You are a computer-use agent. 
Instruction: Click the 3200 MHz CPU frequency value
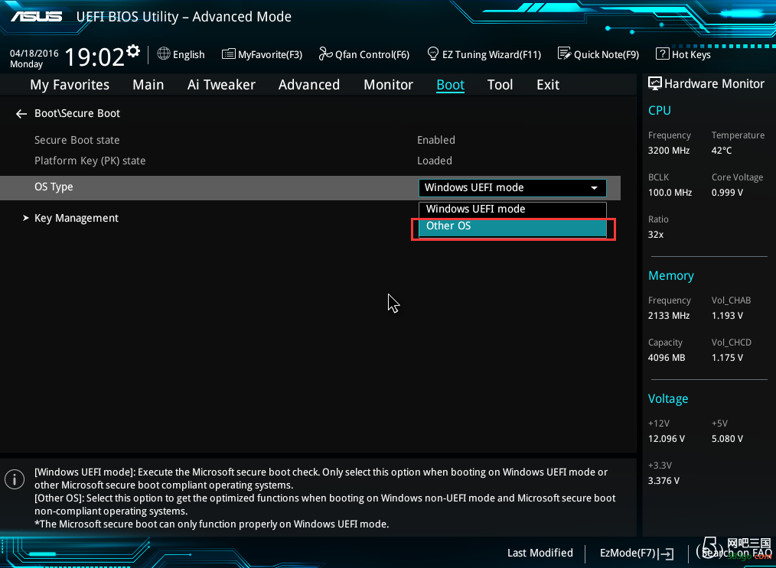tap(669, 151)
